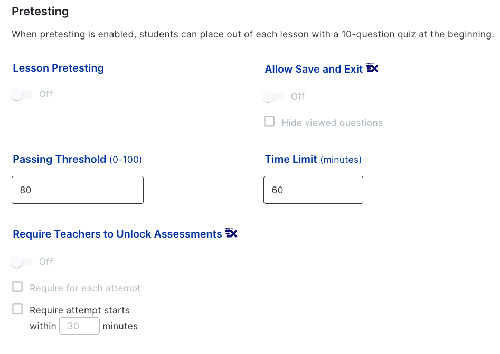
Task: Click the within 30 minutes input box
Action: pos(79,326)
